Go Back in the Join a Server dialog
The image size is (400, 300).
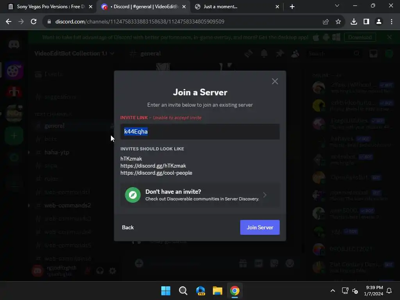point(128,227)
